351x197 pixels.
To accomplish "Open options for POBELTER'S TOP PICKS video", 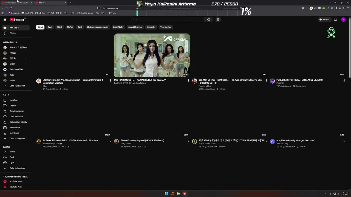I will (x=344, y=80).
